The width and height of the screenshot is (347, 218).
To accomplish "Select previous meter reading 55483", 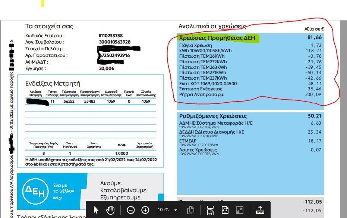I will point(89,101).
